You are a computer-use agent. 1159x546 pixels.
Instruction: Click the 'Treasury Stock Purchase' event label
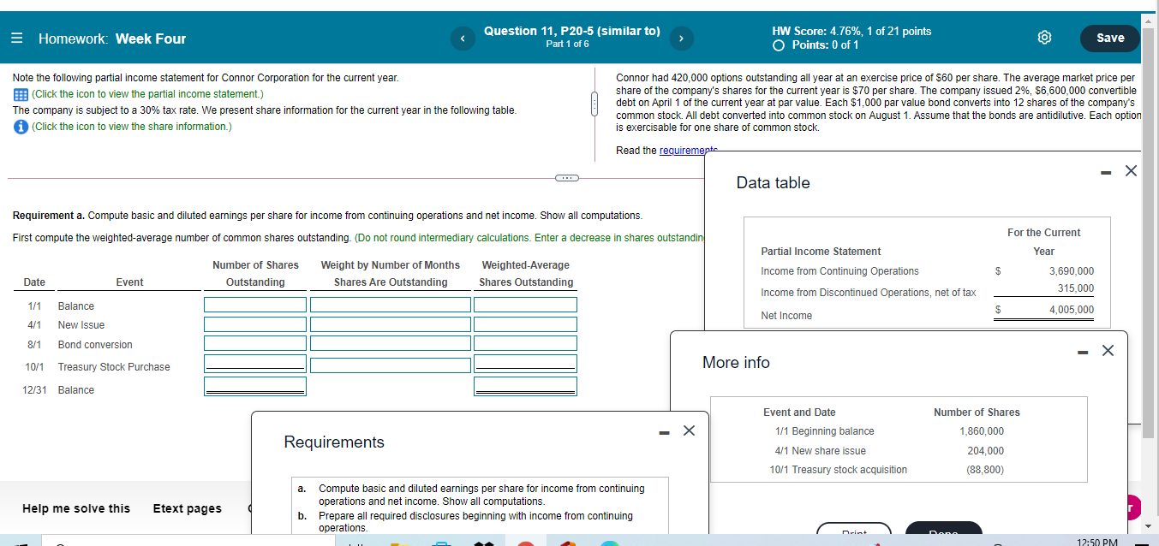[x=114, y=367]
